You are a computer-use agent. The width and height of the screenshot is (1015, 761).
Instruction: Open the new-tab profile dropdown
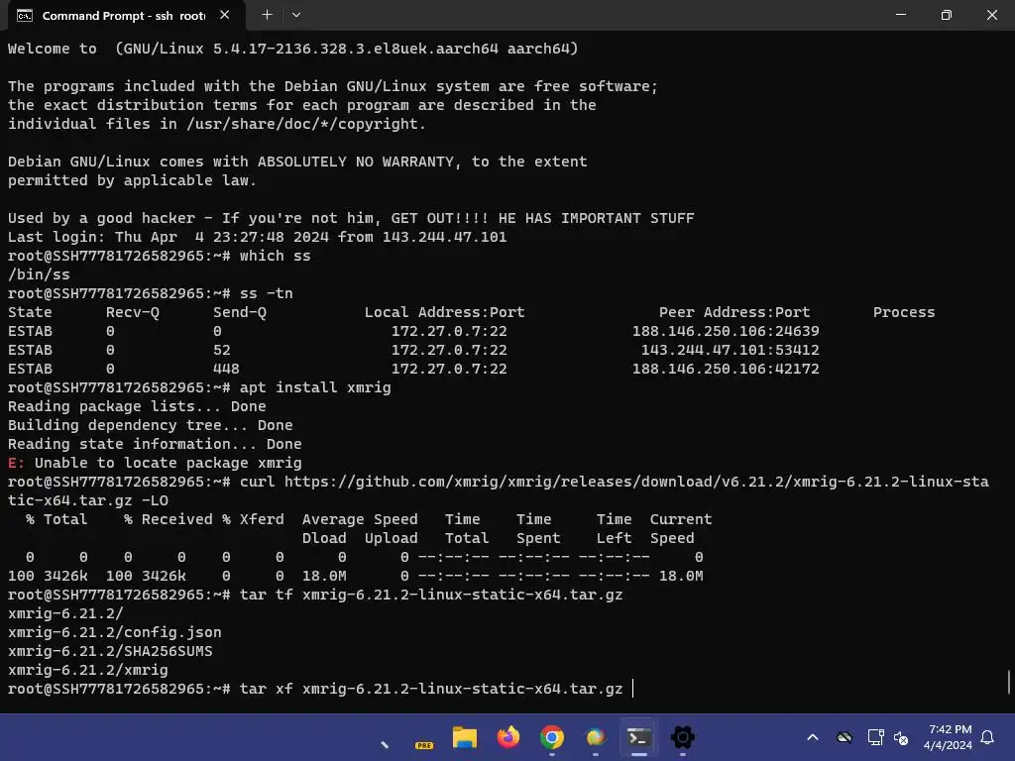point(295,15)
